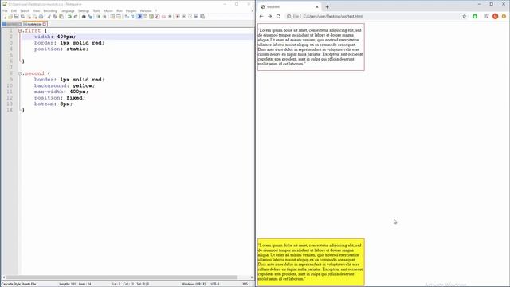This screenshot has height=287, width=510.
Task: Click the Zoom Out toolbar icon
Action: (x=104, y=17)
